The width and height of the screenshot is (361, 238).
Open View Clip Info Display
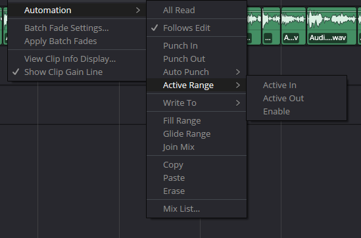coord(77,59)
